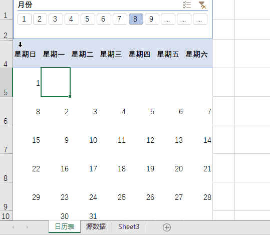Viewport: 270px width, 235px height.
Task: Select the cell containing date 31
Action: pos(84,215)
